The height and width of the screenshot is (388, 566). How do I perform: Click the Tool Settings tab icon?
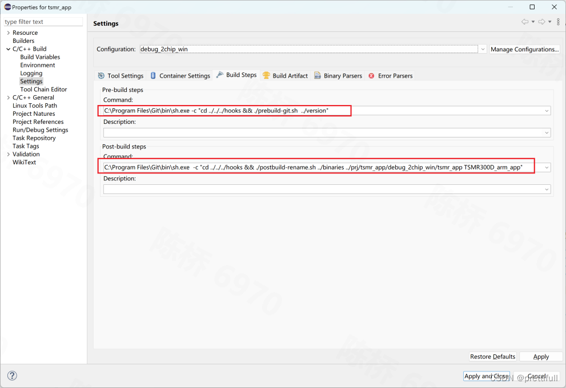[101, 76]
